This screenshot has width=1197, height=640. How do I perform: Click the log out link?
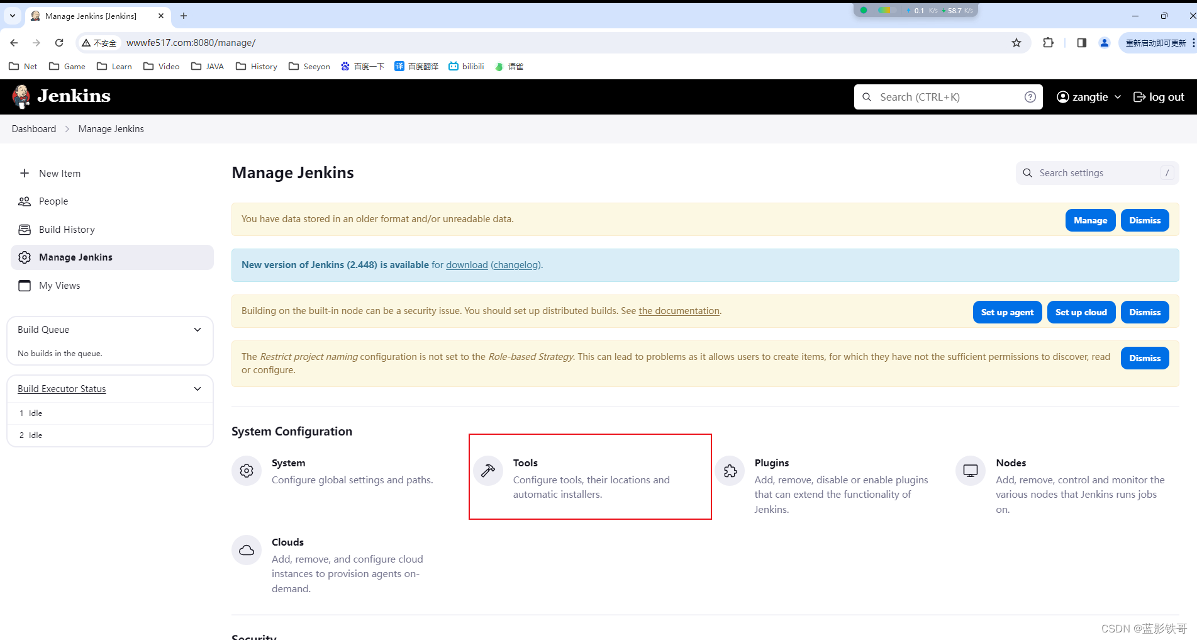pos(1159,97)
